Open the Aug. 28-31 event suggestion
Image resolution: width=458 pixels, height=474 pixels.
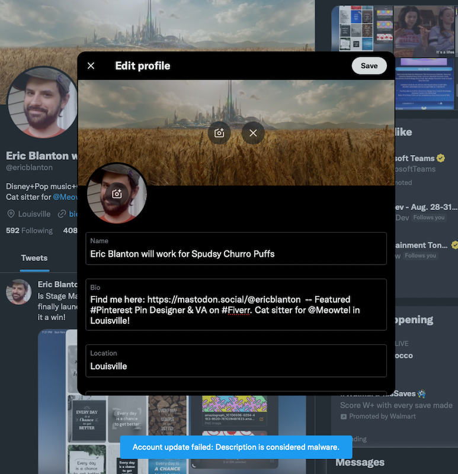(426, 212)
